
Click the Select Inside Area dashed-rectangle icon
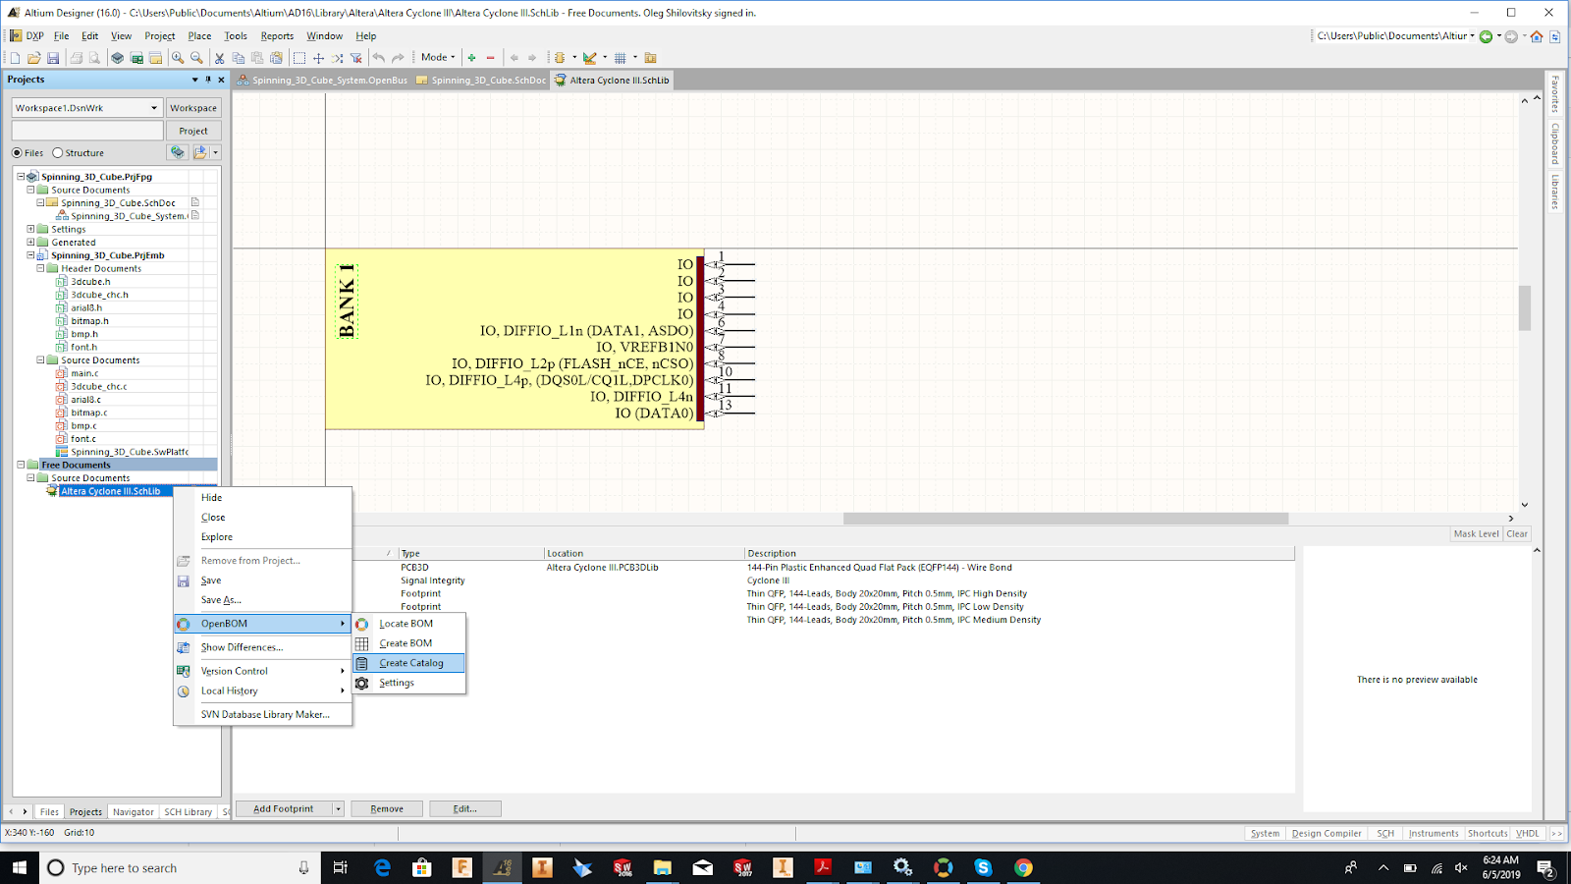point(299,58)
